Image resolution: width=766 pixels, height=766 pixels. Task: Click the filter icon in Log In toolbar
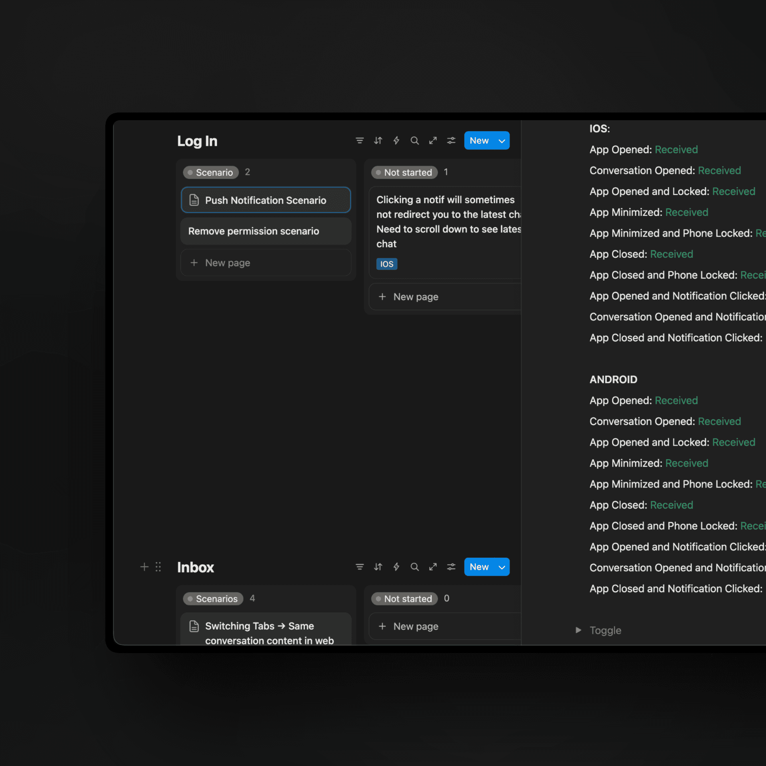pos(359,140)
